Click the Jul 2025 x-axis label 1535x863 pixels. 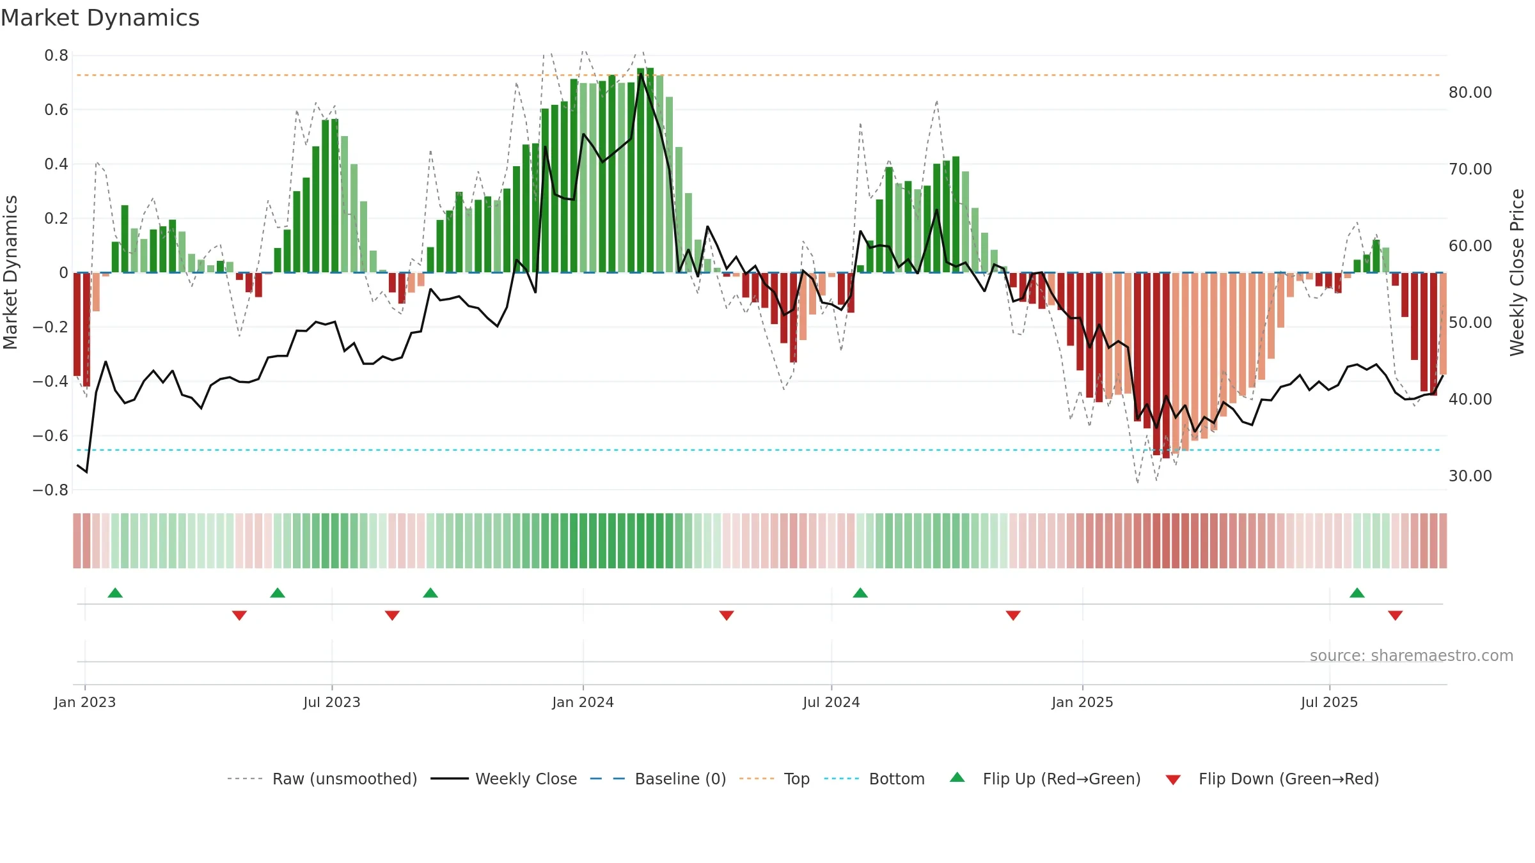pos(1330,702)
